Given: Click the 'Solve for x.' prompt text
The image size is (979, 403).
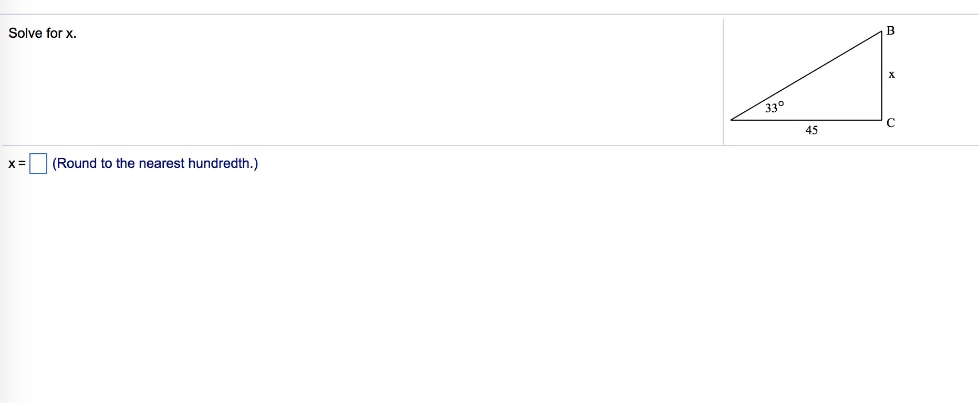Looking at the screenshot, I should pyautogui.click(x=43, y=33).
